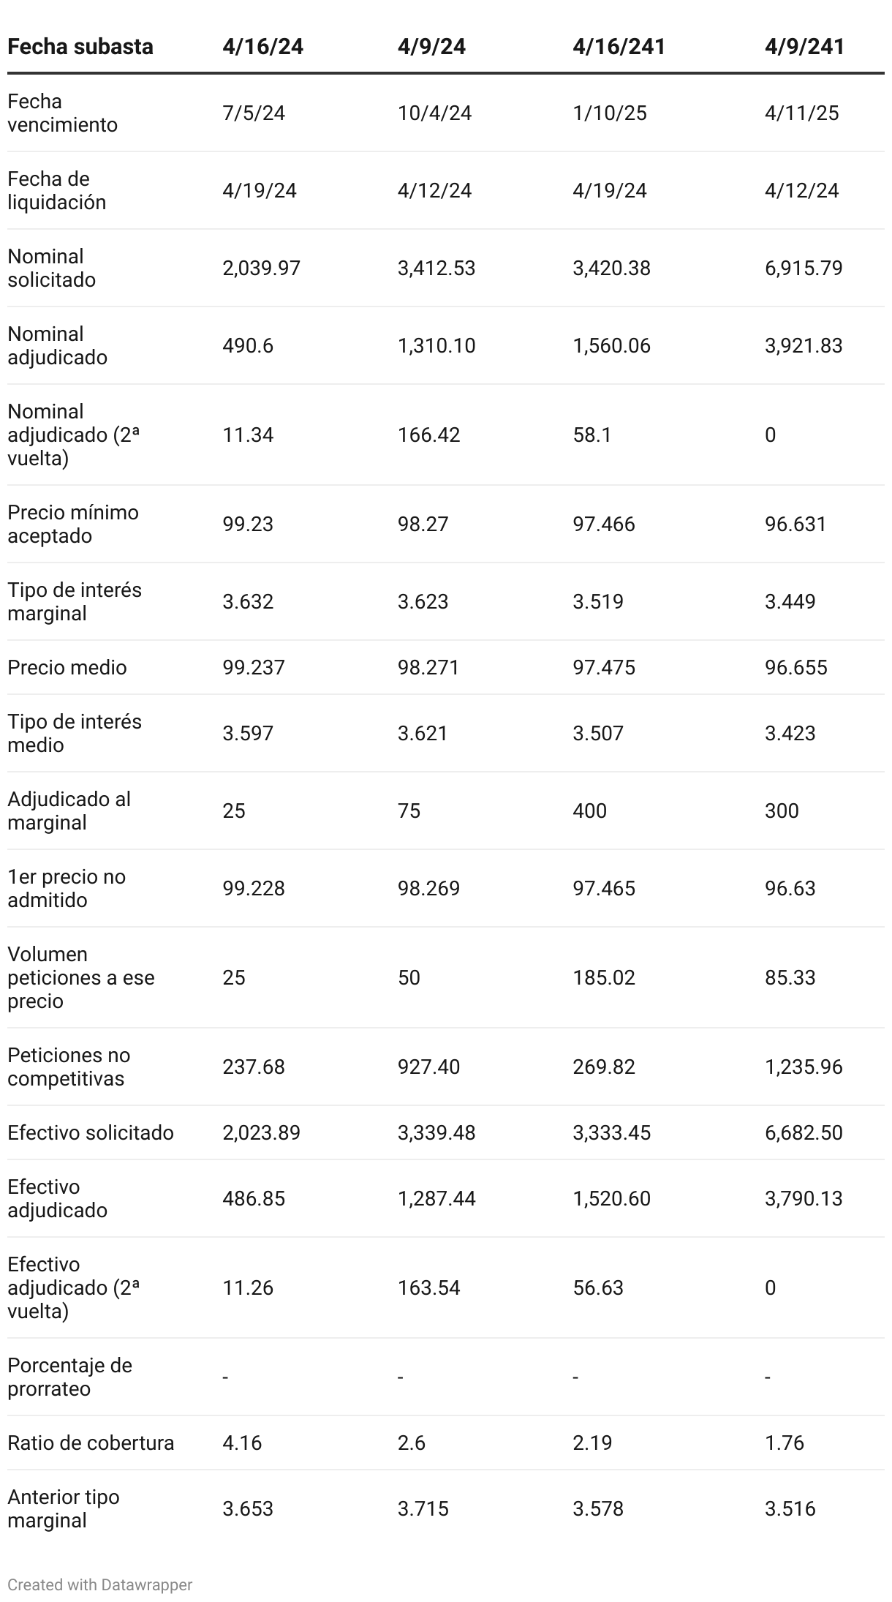
Task: Click the "Fecha subasta" column header
Action: click(x=80, y=47)
